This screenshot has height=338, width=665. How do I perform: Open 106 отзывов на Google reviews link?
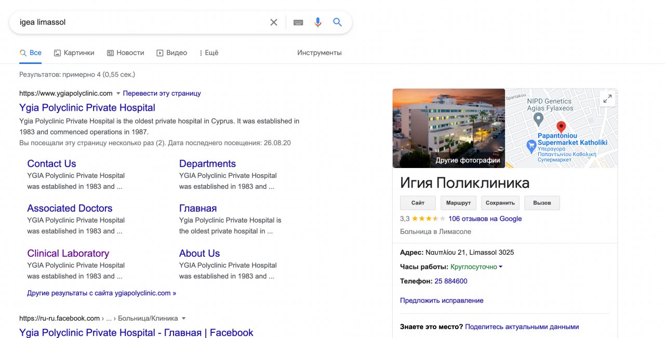(x=485, y=219)
